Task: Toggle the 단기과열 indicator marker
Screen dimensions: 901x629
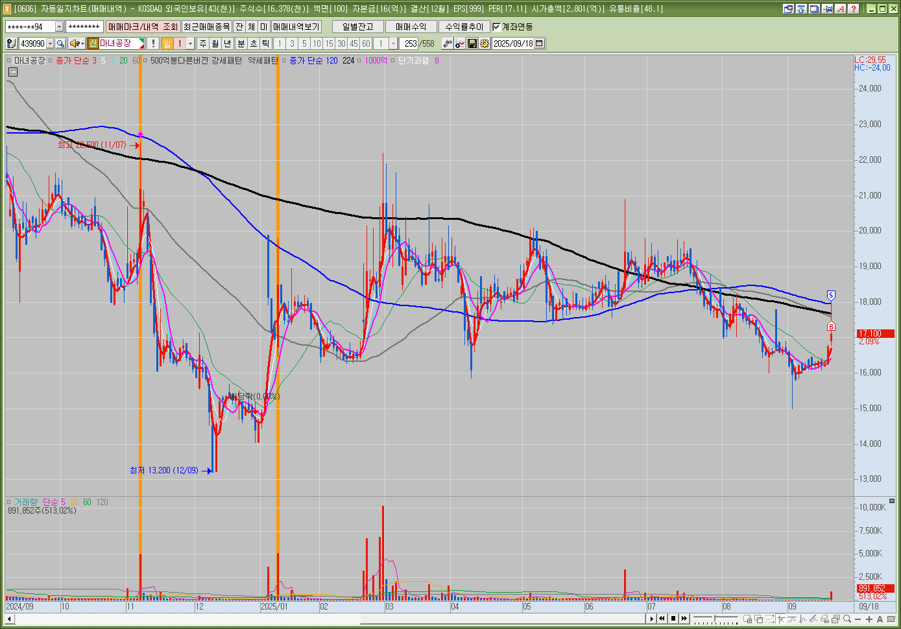Action: pos(393,60)
